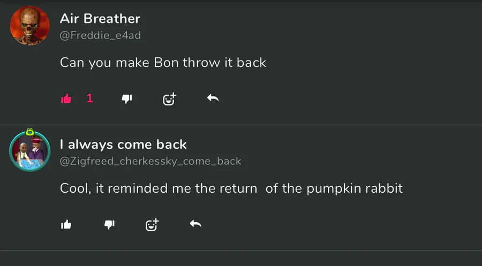This screenshot has width=482, height=266.
Task: Click the words 'pumpkin rabbit' in second comment
Action: click(x=355, y=188)
